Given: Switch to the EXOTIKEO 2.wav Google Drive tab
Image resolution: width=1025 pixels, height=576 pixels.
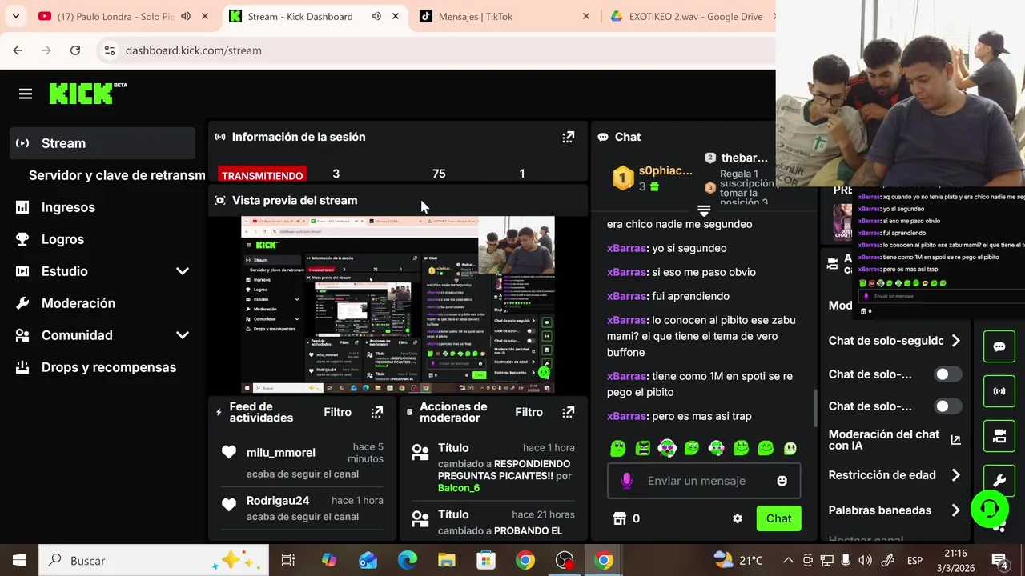Looking at the screenshot, I should coord(689,16).
